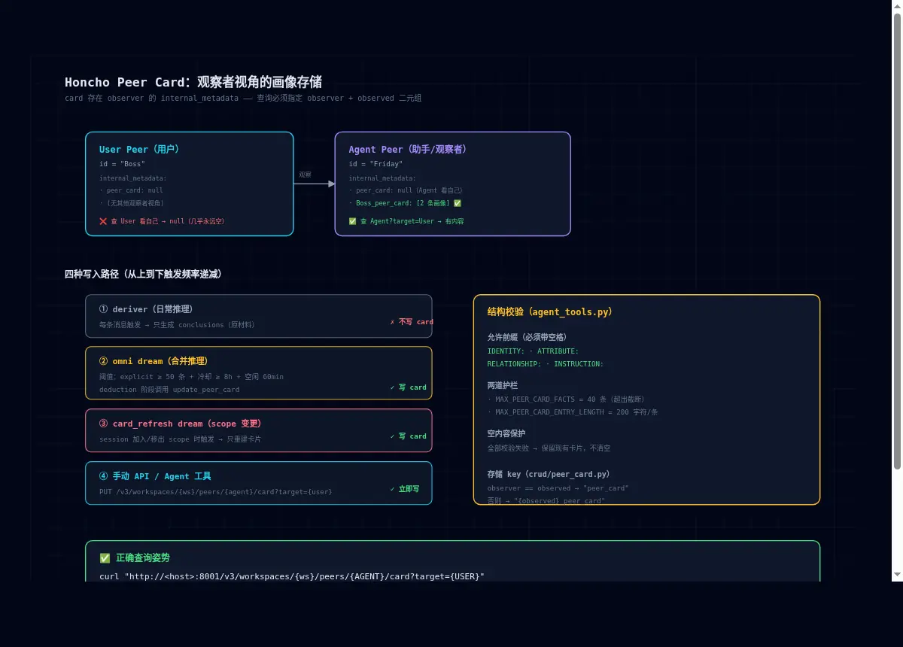Viewport: 903px width, 647px height.
Task: Click the 'PUT /v3/workspaces/...' endpoint text
Action: (x=215, y=491)
